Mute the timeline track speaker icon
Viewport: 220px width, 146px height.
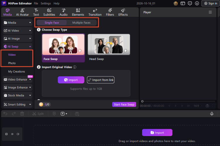(x=18, y=134)
